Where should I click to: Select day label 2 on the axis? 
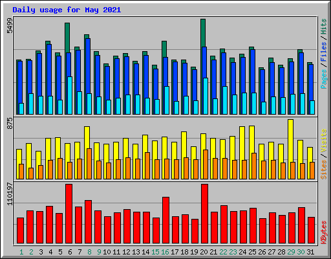[x=31, y=252]
